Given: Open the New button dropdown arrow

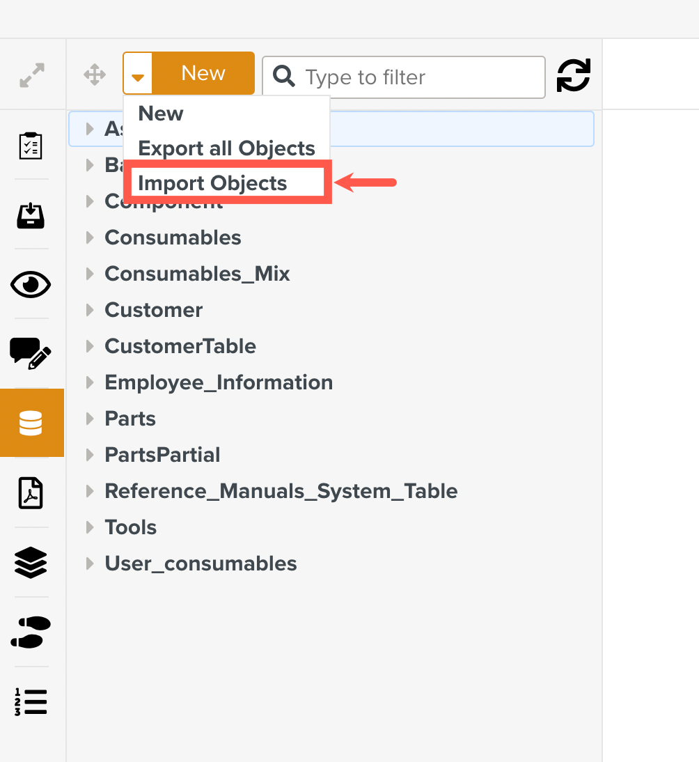Looking at the screenshot, I should [138, 74].
